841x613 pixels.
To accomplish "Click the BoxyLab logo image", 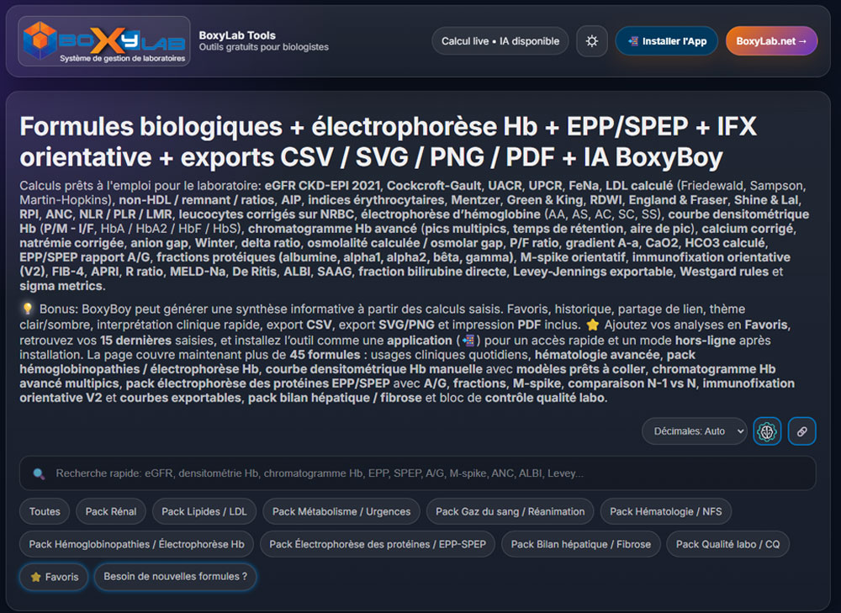I will (104, 41).
